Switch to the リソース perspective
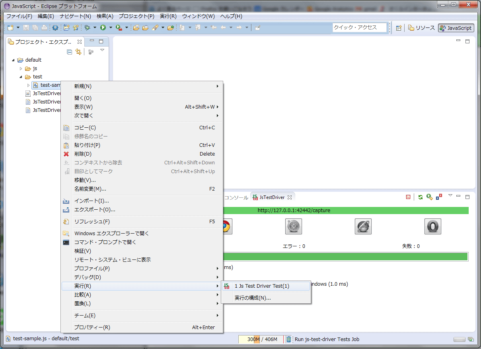 tap(422, 28)
